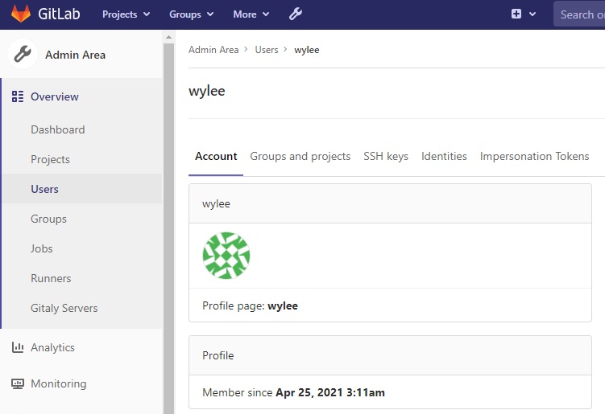This screenshot has height=414, width=605.
Task: Expand the chevron next to the plus icon
Action: click(532, 14)
